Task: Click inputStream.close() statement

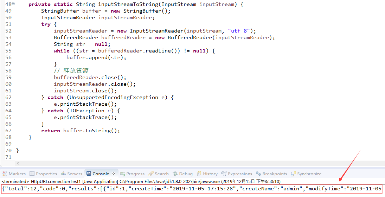Action: 85,91
